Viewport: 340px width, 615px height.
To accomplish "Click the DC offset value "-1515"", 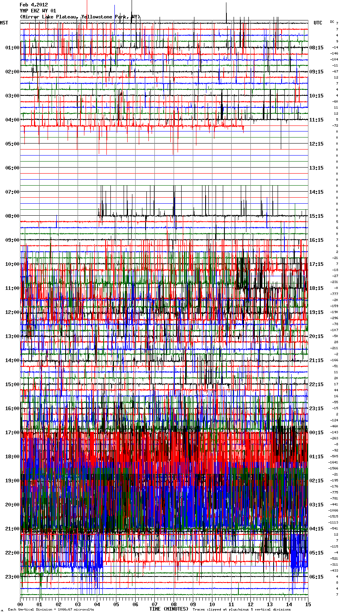I will point(333,516).
